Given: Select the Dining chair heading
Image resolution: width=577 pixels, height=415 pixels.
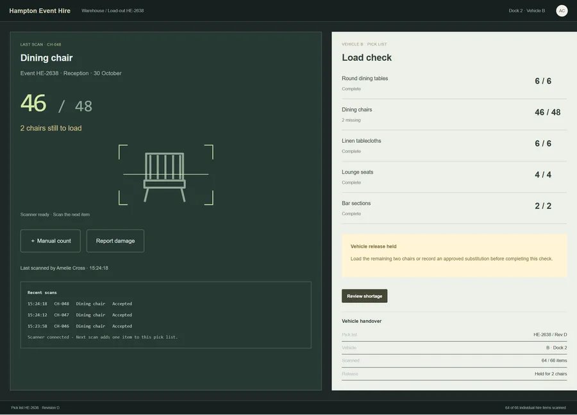Looking at the screenshot, I should point(47,58).
